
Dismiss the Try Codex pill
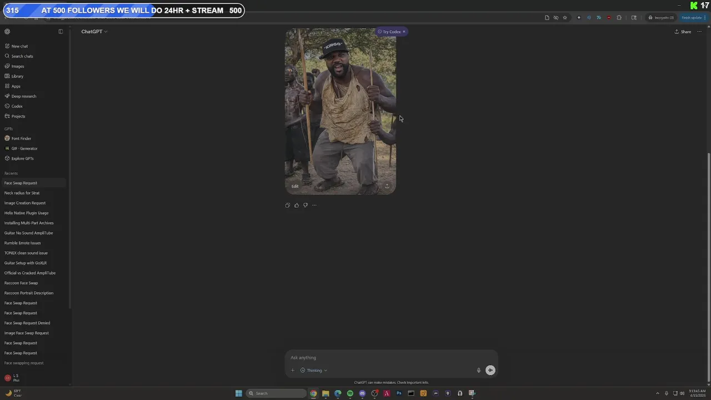[x=404, y=32]
